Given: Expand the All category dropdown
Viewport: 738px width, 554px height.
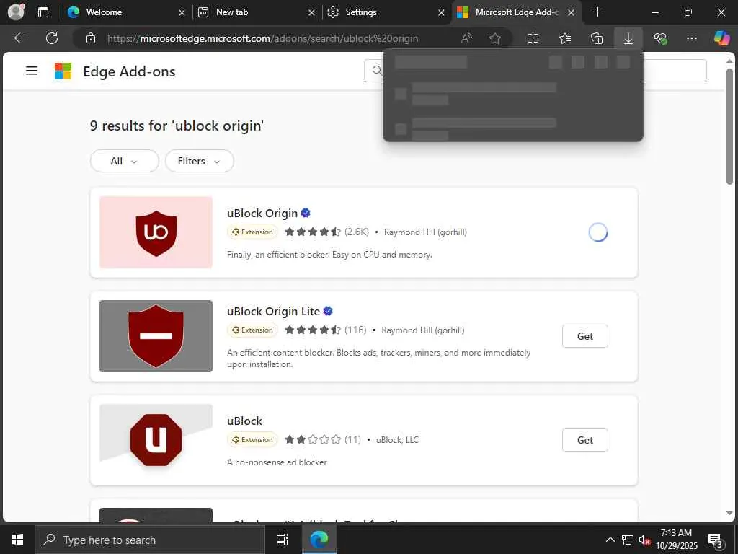Looking at the screenshot, I should pos(124,161).
